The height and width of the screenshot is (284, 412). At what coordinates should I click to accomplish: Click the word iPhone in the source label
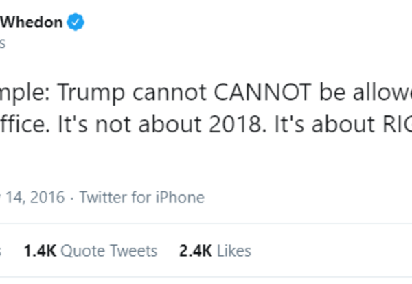(181, 198)
